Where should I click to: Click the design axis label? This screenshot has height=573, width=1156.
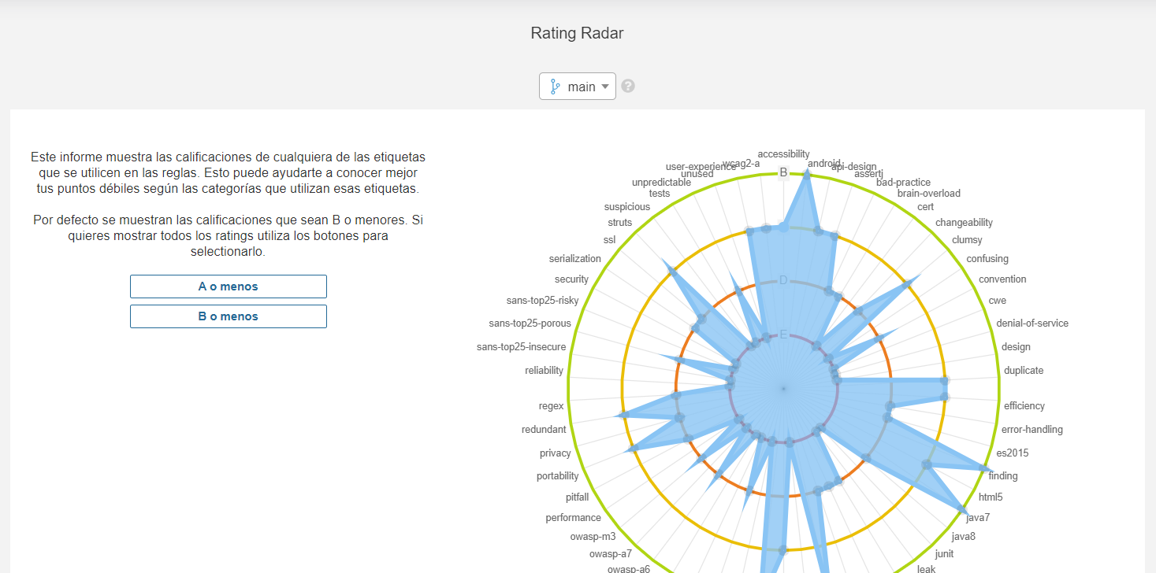click(1016, 347)
